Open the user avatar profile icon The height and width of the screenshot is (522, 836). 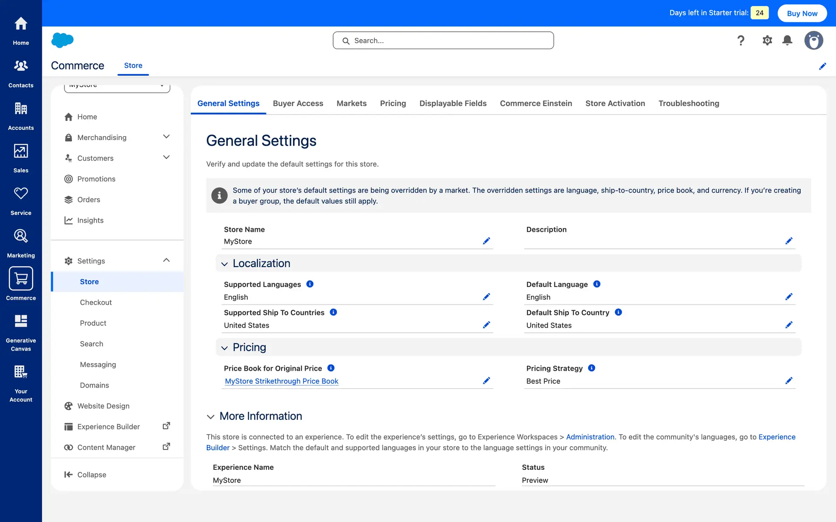(813, 40)
